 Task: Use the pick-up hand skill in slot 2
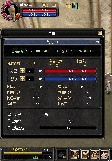click(x=85, y=154)
